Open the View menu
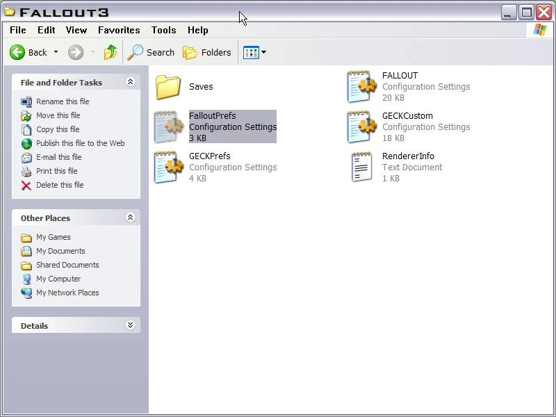 (x=76, y=30)
